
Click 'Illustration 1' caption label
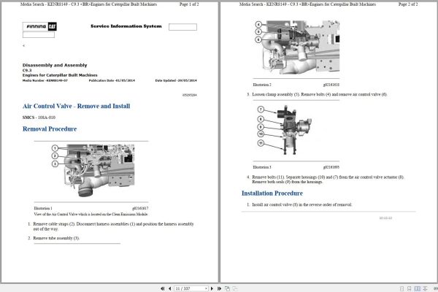pyautogui.click(x=43, y=208)
